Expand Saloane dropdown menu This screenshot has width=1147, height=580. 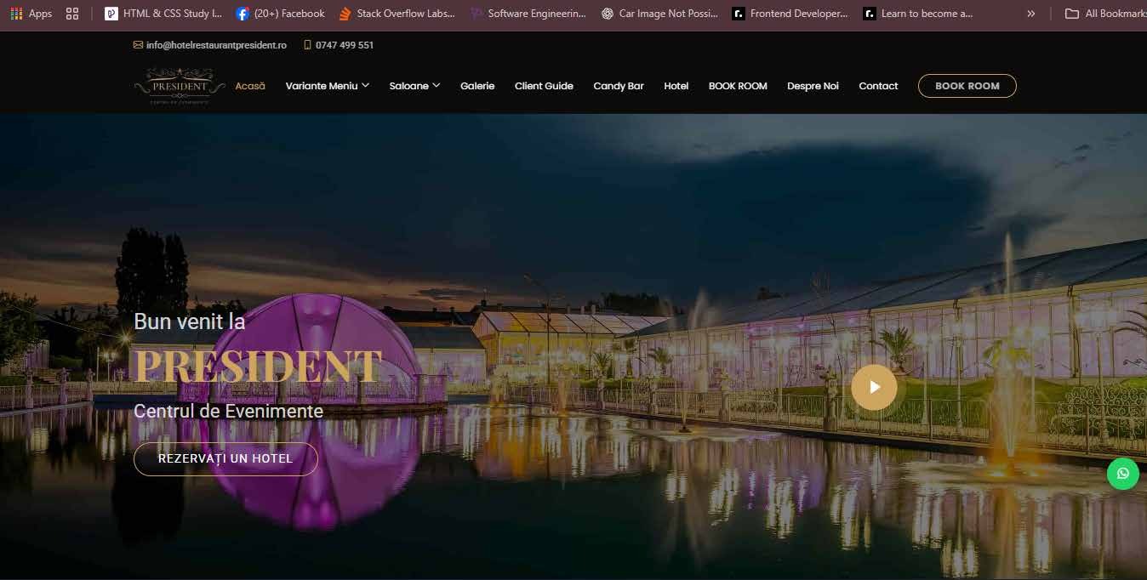(x=414, y=86)
